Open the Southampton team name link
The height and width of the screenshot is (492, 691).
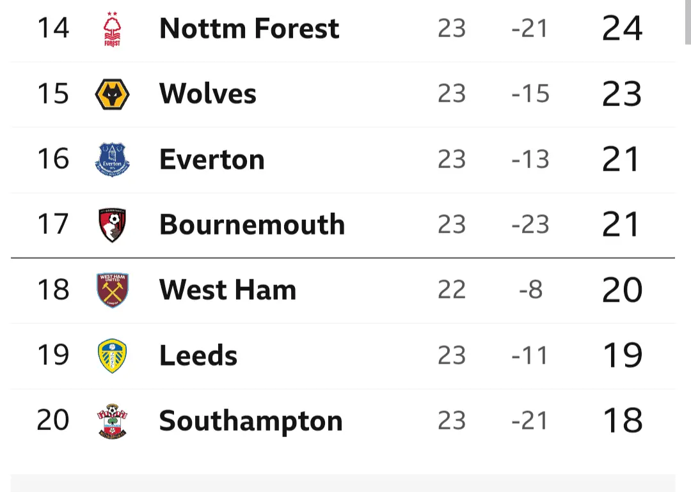coord(251,422)
